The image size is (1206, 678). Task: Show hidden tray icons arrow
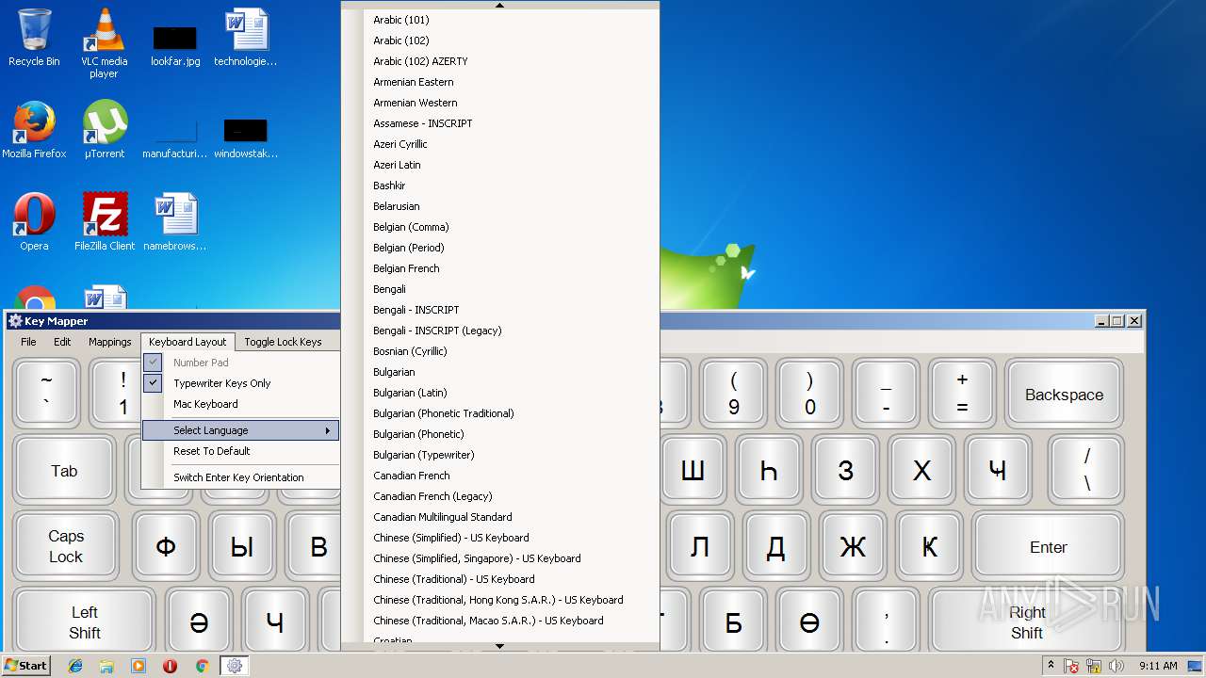pyautogui.click(x=1053, y=666)
